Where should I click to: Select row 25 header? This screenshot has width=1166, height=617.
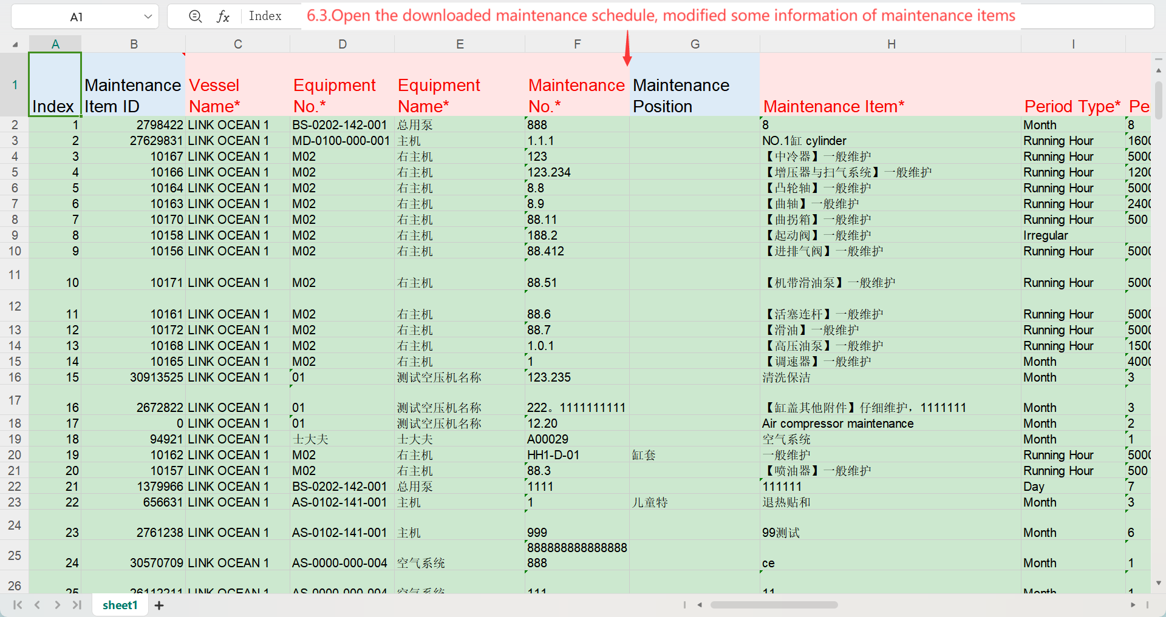tap(15, 555)
